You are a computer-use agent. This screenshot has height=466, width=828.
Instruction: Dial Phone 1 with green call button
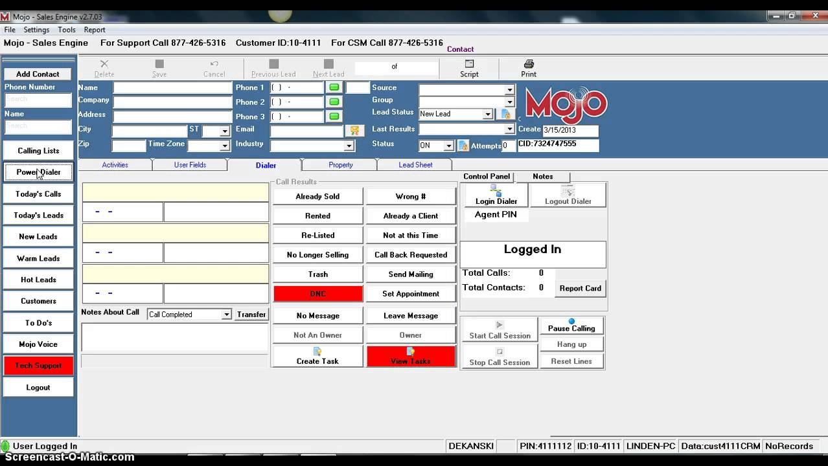[334, 87]
